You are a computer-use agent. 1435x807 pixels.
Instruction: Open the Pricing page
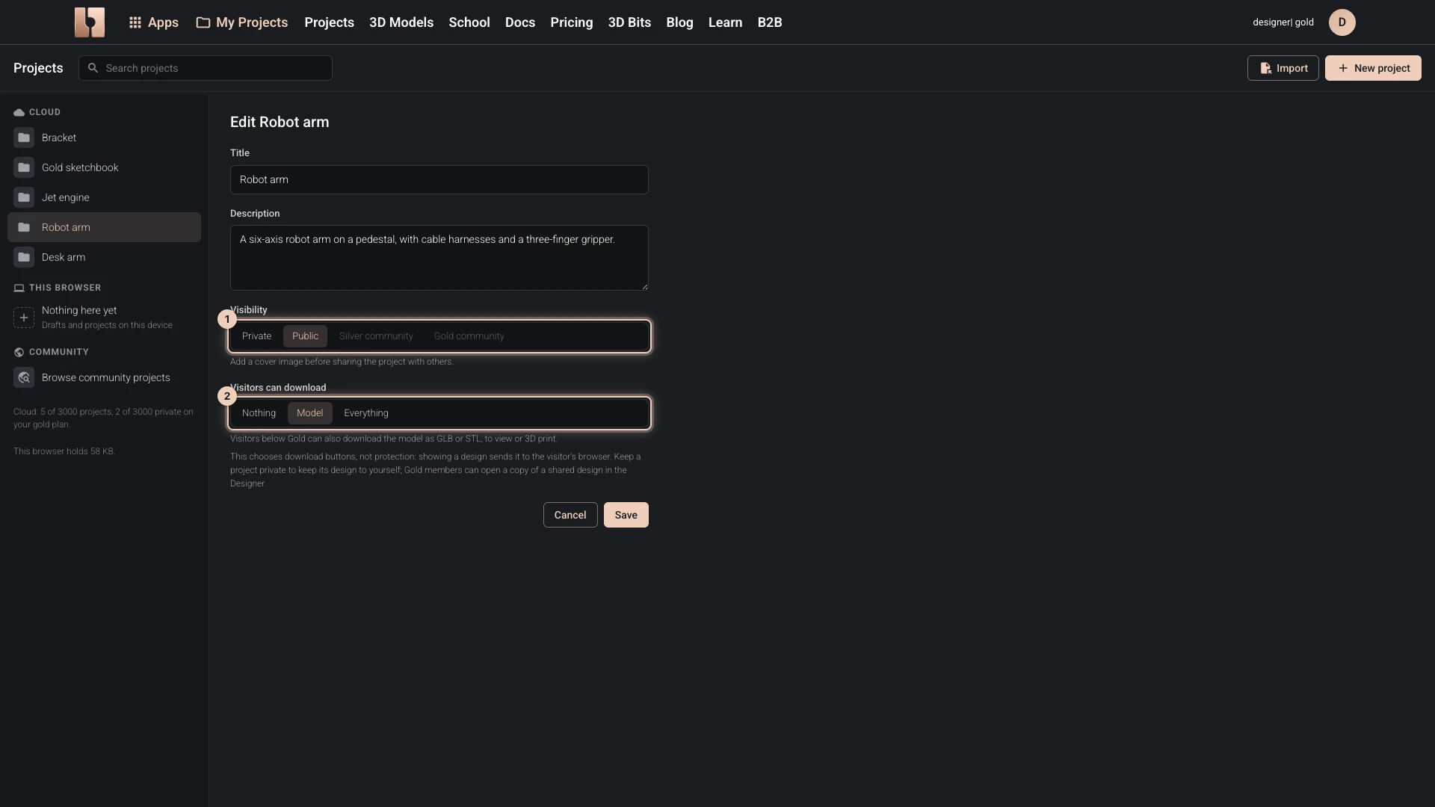[572, 22]
